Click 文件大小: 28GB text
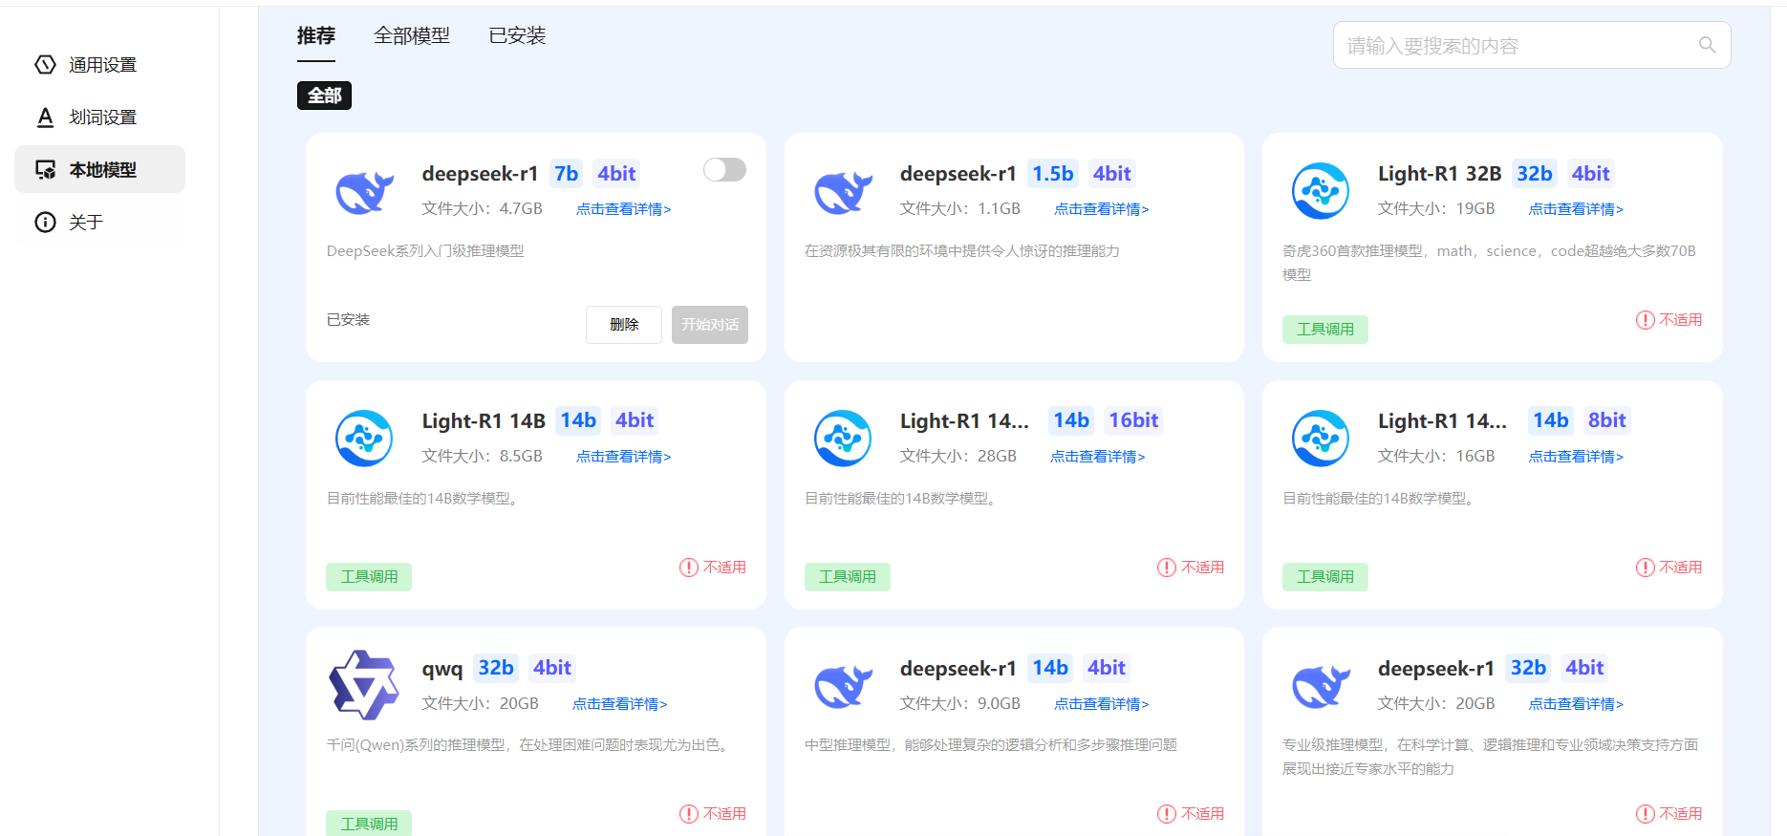Viewport: 1787px width, 836px height. (x=958, y=456)
